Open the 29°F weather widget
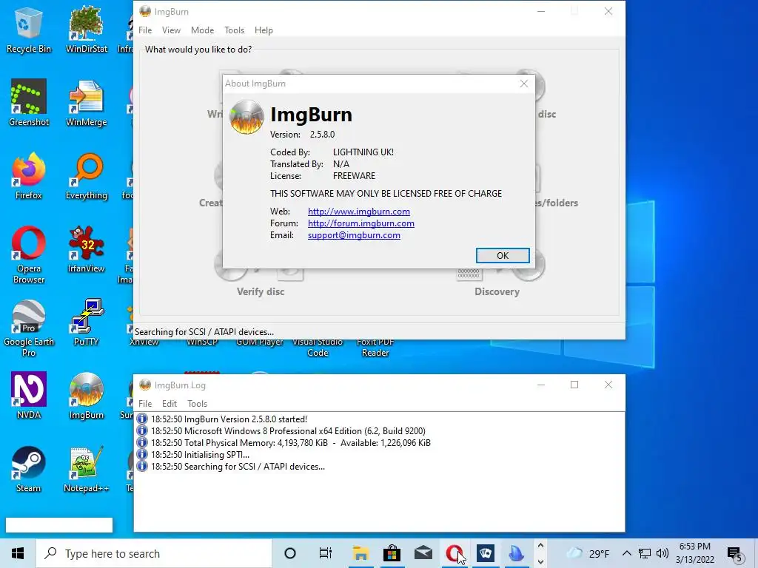Viewport: 758px width, 568px height. point(587,553)
